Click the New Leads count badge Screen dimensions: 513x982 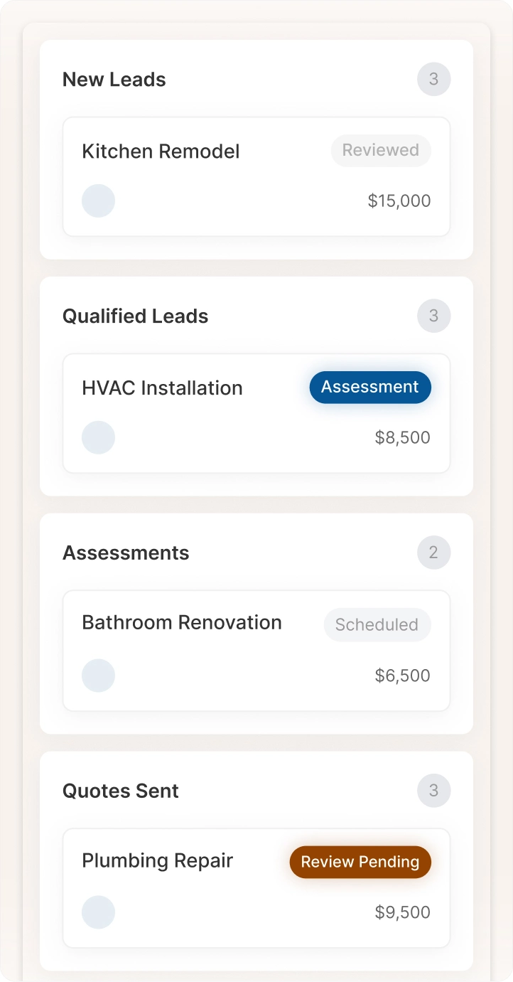[433, 80]
